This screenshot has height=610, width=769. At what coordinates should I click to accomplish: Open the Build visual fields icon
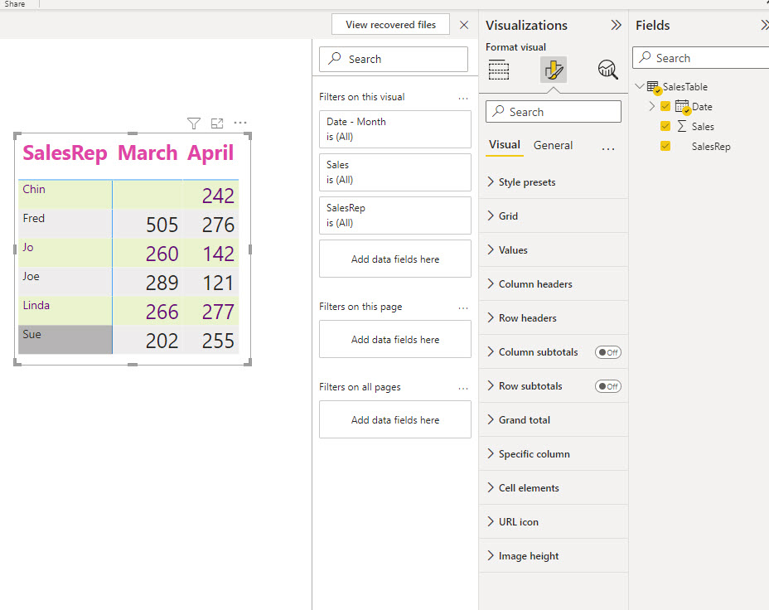pyautogui.click(x=499, y=70)
